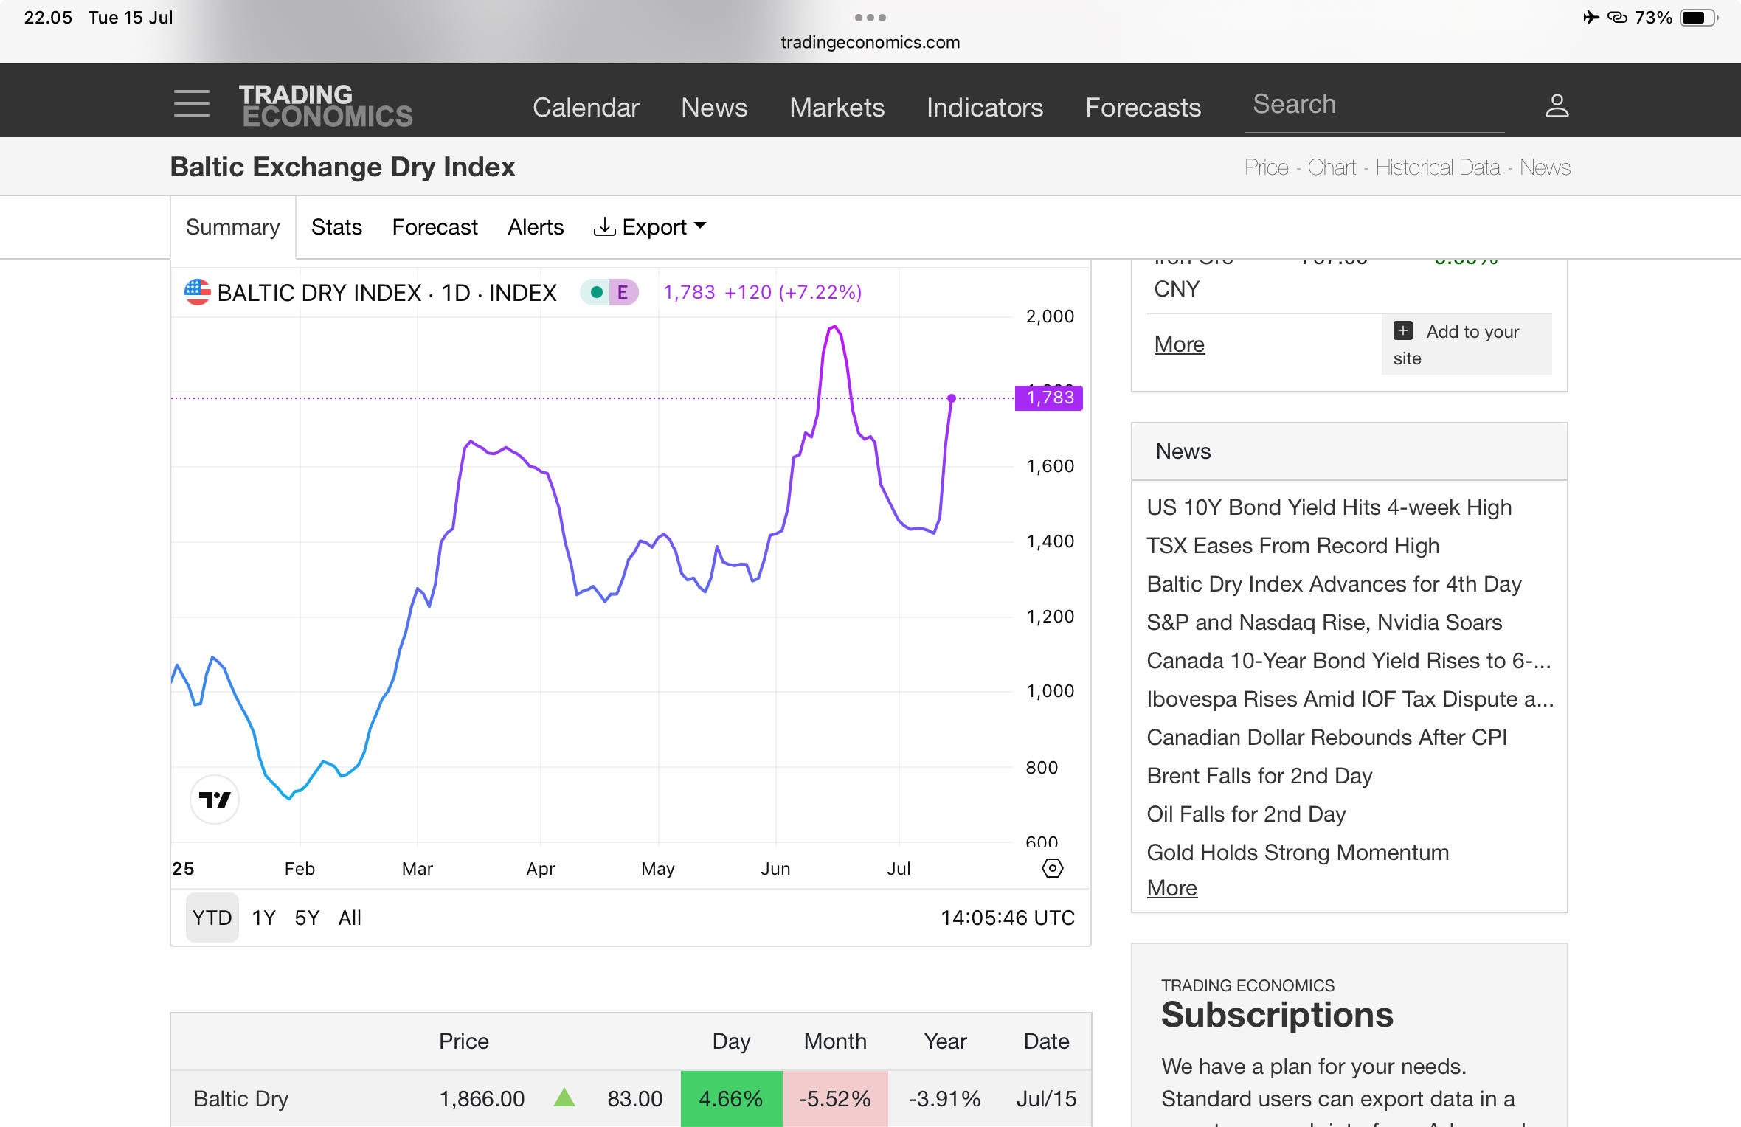
Task: Select the 1Y chart range
Action: 263,918
